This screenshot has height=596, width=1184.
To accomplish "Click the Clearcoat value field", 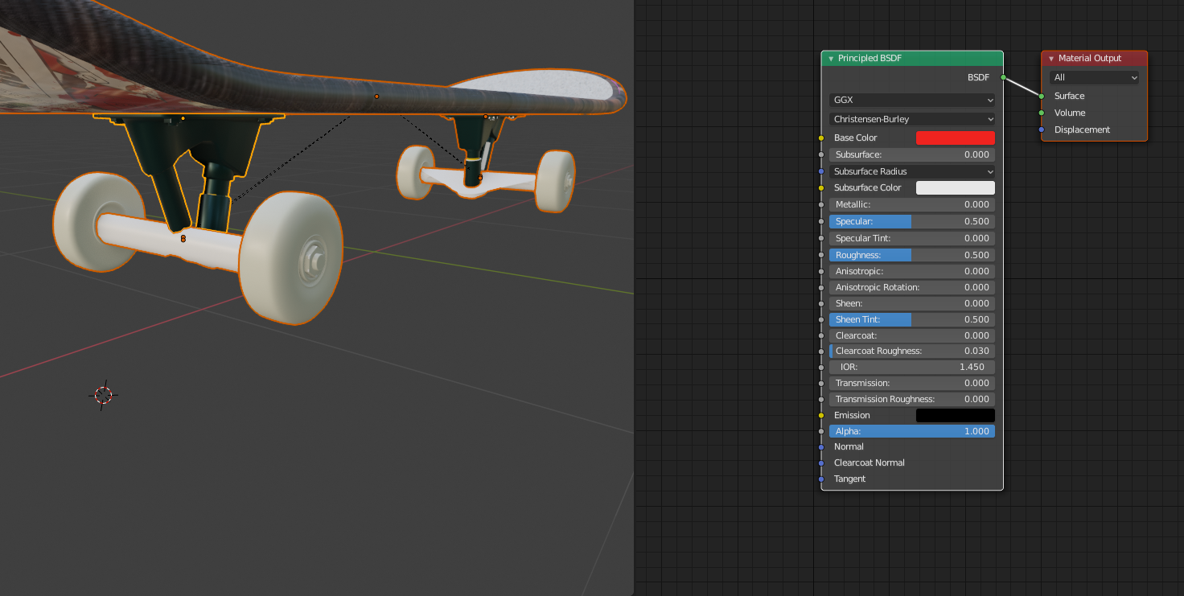I will tap(912, 335).
